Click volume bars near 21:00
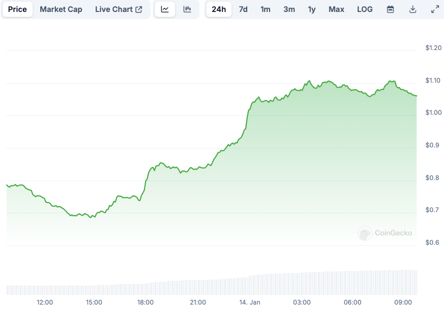The height and width of the screenshot is (316, 444). 198,287
